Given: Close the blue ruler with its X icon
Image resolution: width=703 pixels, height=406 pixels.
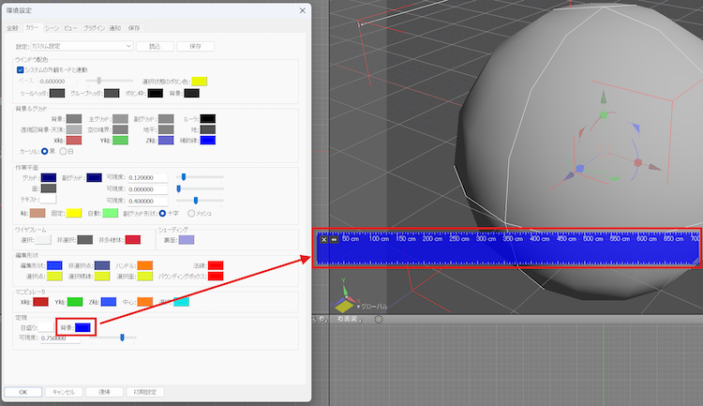Looking at the screenshot, I should pyautogui.click(x=323, y=239).
